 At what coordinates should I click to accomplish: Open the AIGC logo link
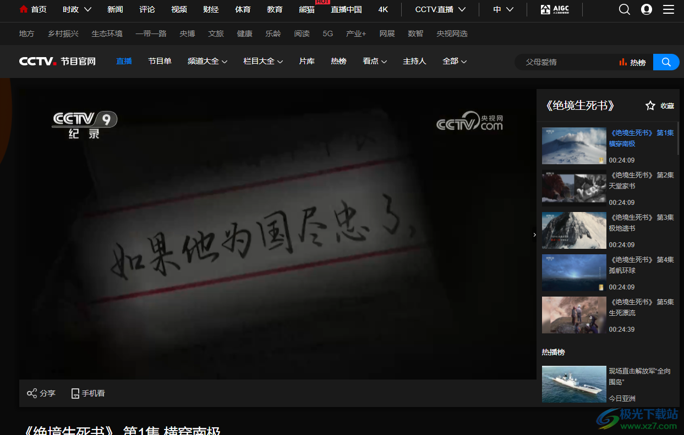(554, 9)
